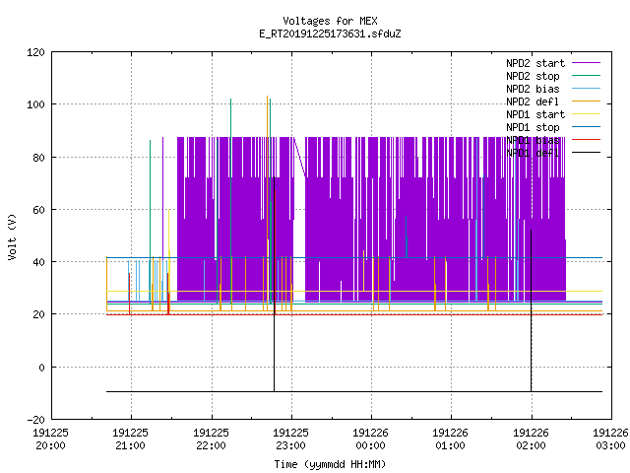630x473 pixels.
Task: Click the NPD1 bias red legend line
Action: [586, 140]
